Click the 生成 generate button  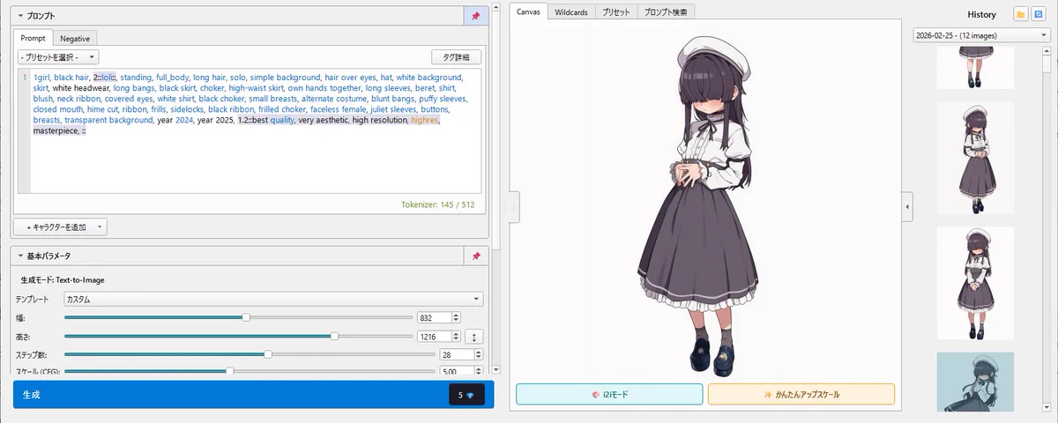[254, 395]
